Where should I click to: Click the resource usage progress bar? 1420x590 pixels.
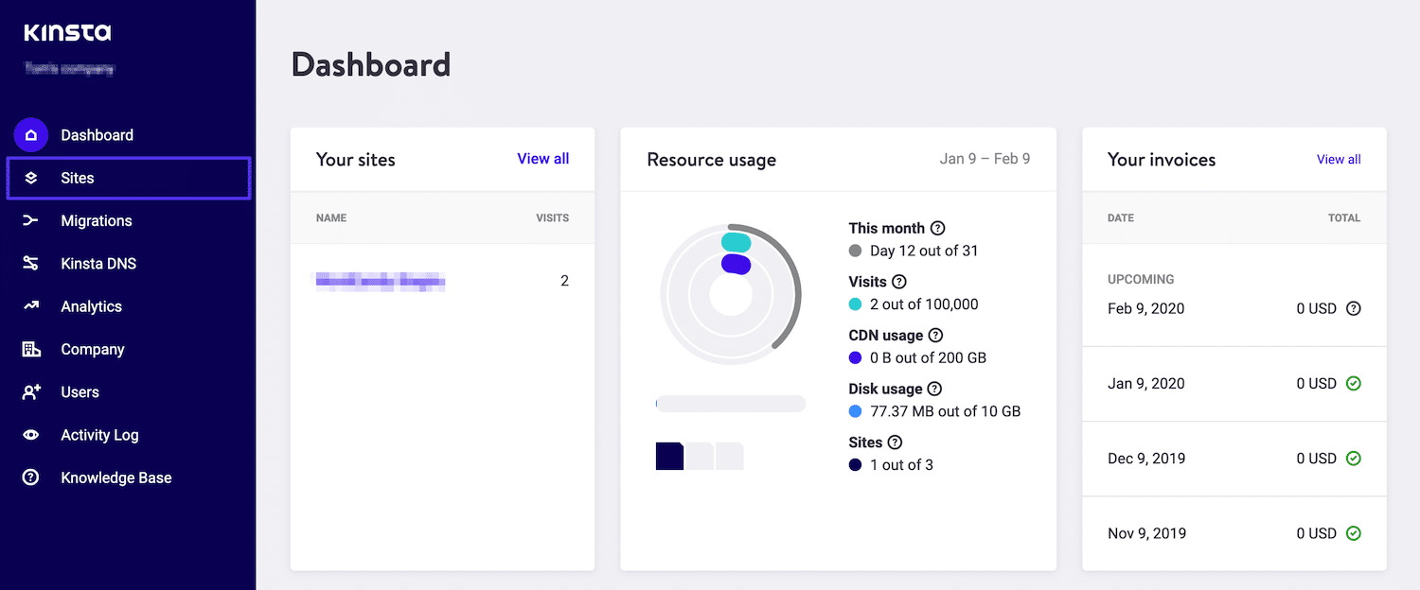pos(729,403)
